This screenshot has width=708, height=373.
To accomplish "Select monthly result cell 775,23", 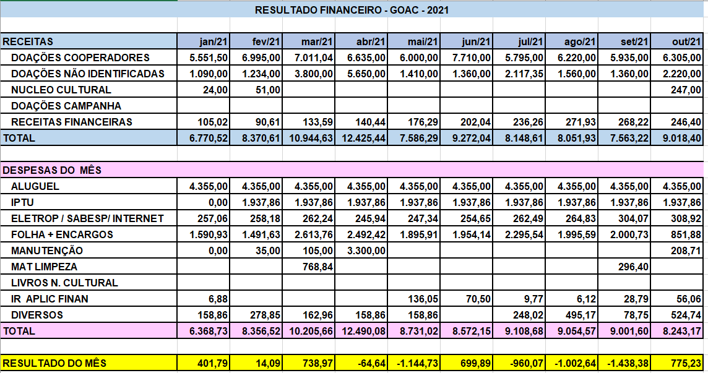I will click(677, 363).
